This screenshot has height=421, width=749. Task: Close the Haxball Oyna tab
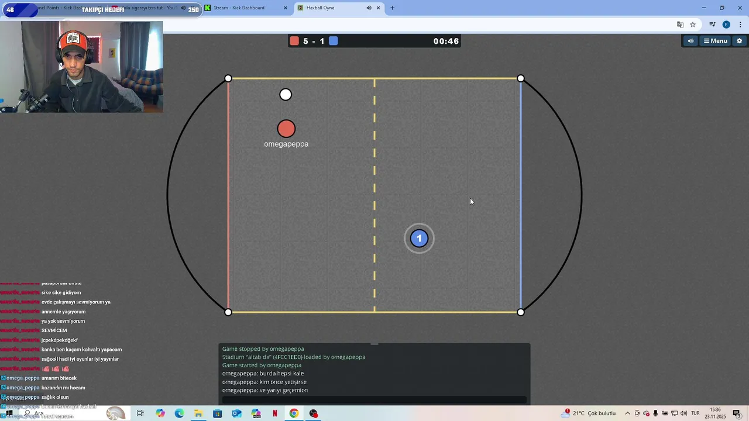click(379, 8)
